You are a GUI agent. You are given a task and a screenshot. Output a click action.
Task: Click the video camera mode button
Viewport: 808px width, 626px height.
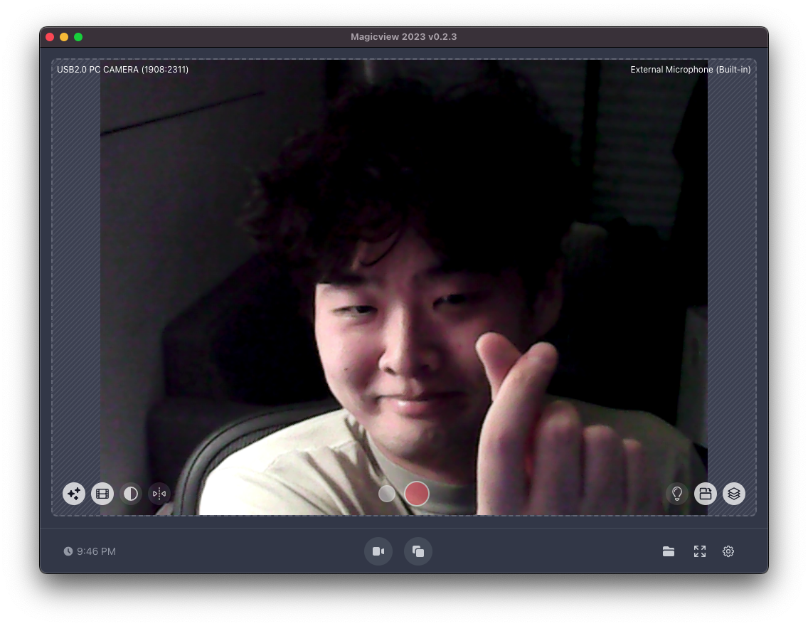[x=378, y=551]
